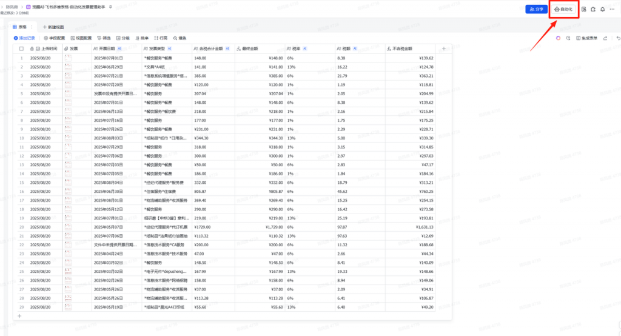621x336 pixels.
Task: Pin the document title with pin icon
Action: point(110,7)
